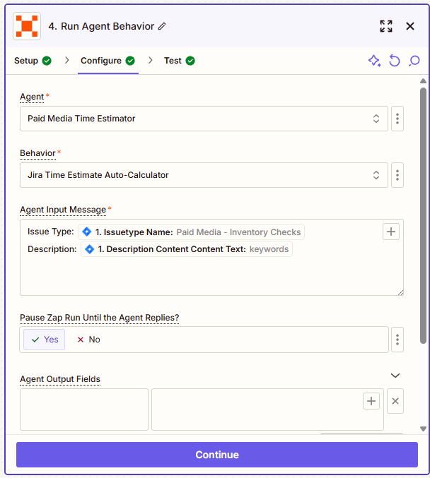Expand panel to full screen icon
The image size is (430, 478).
386,26
